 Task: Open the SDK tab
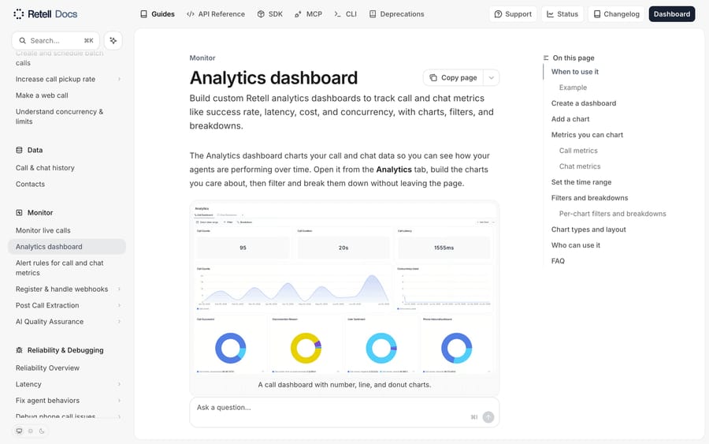[x=270, y=14]
